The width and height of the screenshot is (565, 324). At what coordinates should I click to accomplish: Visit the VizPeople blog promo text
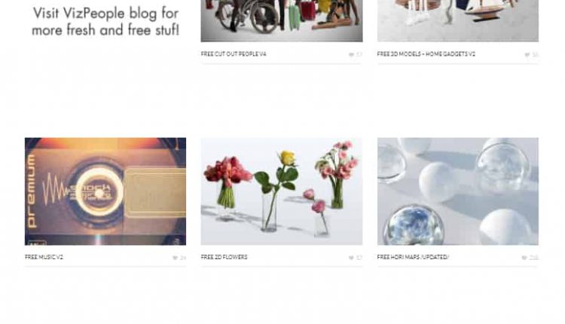105,21
